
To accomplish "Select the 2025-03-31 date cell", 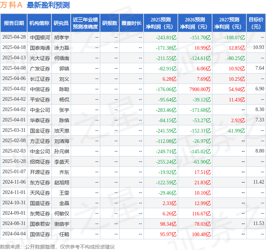I will tap(14, 130).
